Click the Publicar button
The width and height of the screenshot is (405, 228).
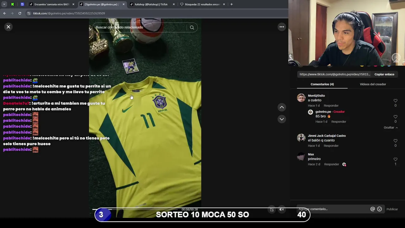coord(392,209)
